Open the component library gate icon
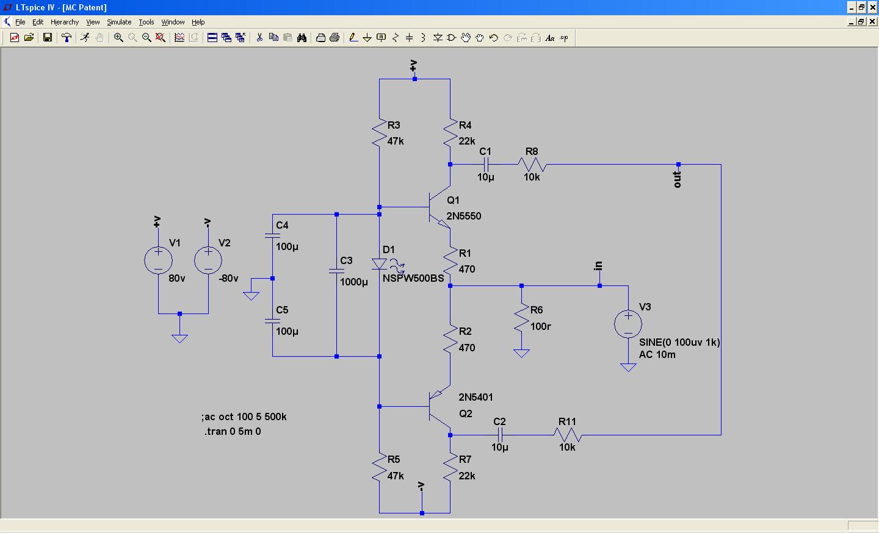The image size is (879, 533). (x=452, y=38)
